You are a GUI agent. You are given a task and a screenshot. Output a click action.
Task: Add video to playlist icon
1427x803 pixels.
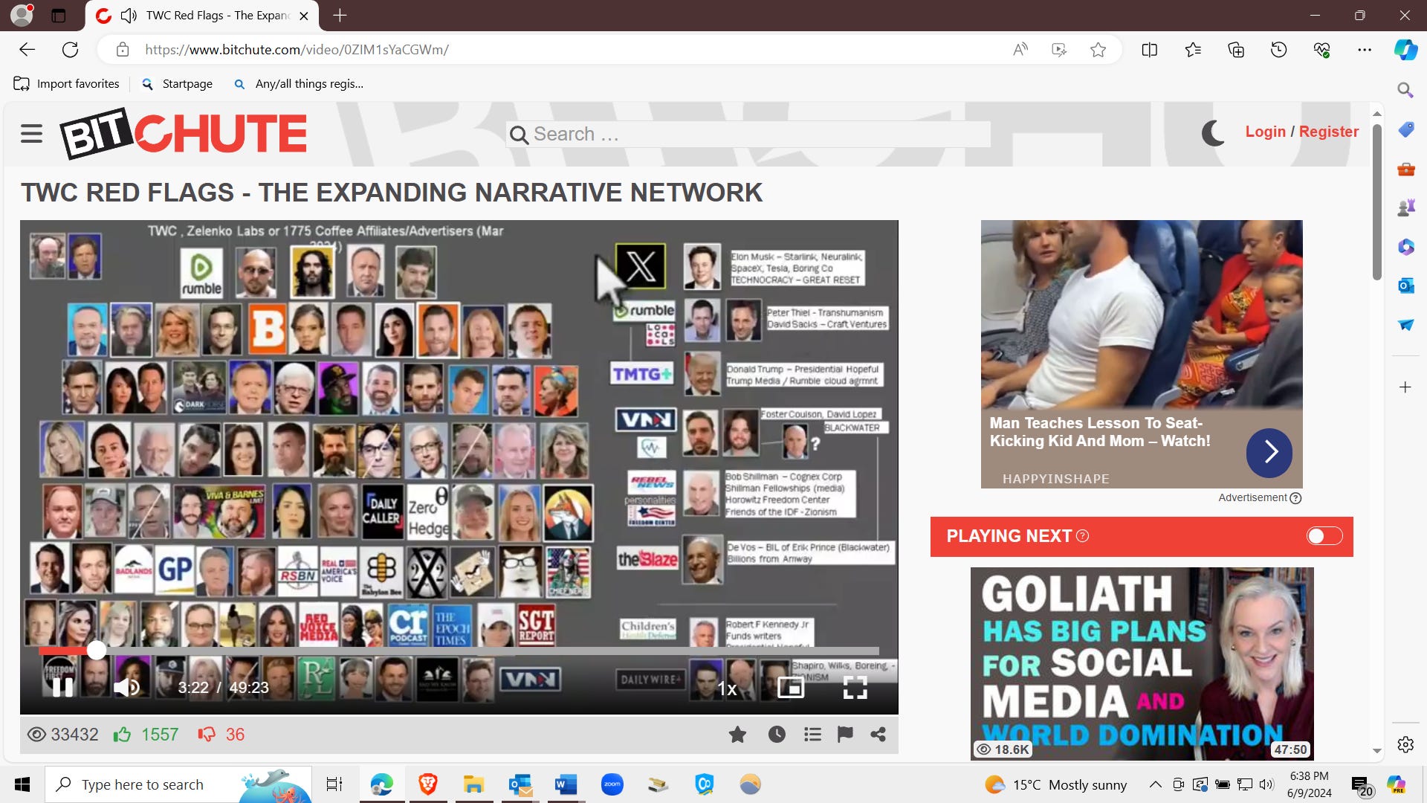coord(812,735)
